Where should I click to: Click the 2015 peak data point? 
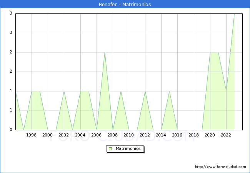(x=169, y=91)
